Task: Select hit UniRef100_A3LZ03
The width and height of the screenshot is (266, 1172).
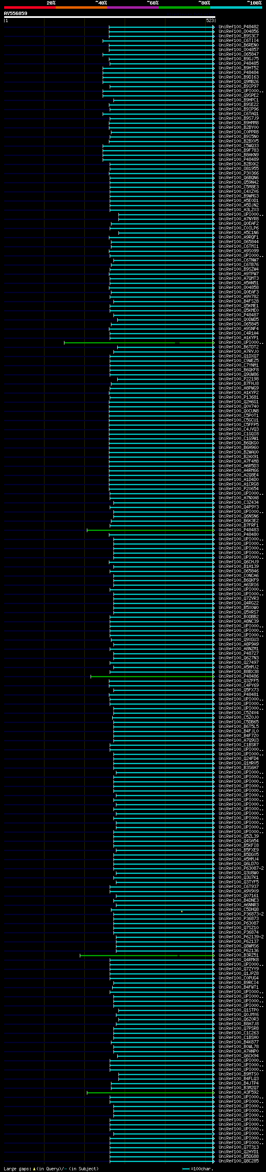Action: click(238, 210)
